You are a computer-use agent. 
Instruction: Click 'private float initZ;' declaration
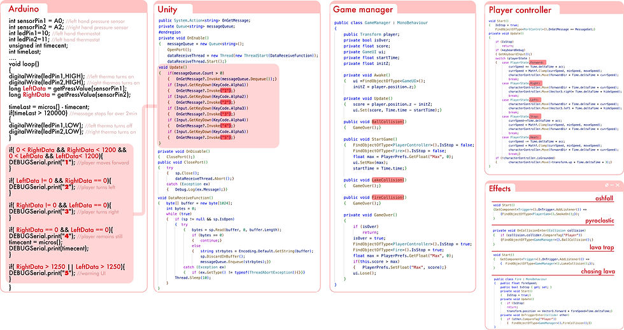(x=367, y=64)
